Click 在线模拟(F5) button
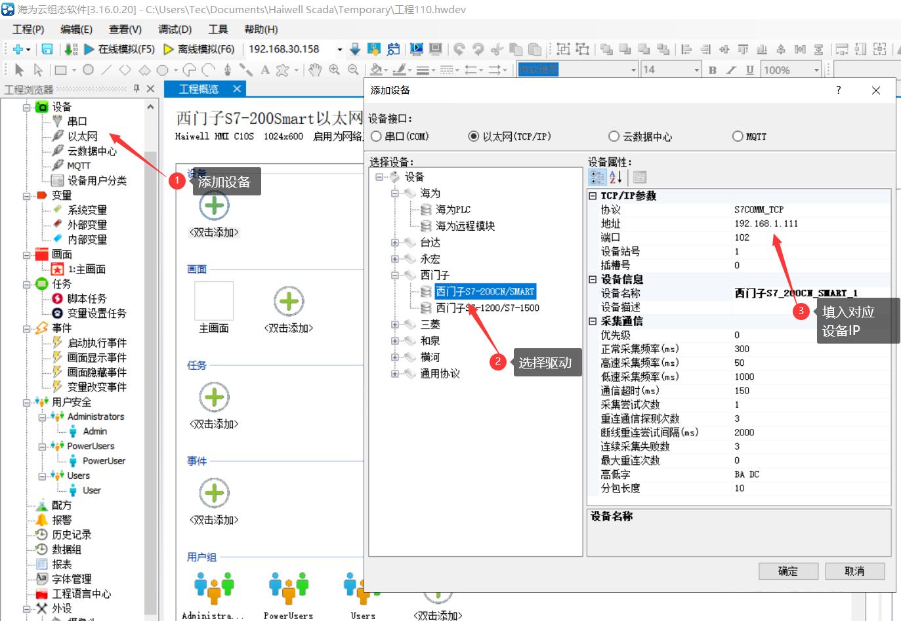Image resolution: width=901 pixels, height=621 pixels. click(119, 49)
